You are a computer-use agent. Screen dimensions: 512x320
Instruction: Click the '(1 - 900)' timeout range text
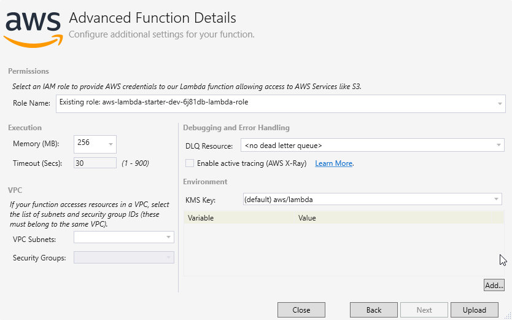coord(135,163)
